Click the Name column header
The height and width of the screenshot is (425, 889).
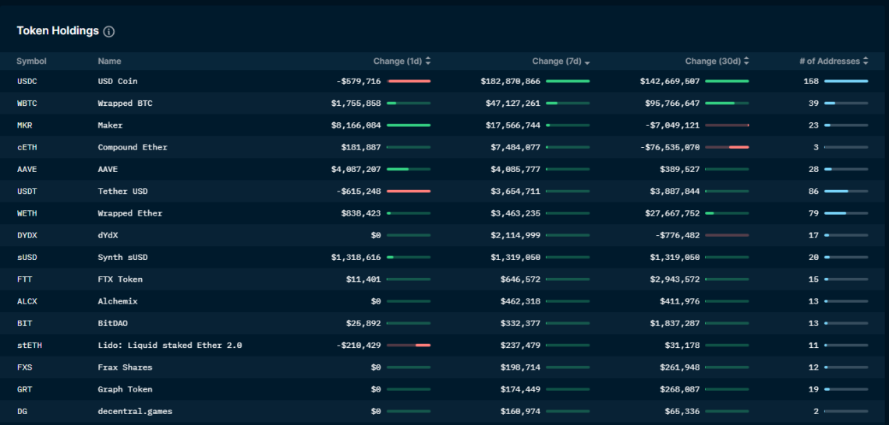coord(109,61)
